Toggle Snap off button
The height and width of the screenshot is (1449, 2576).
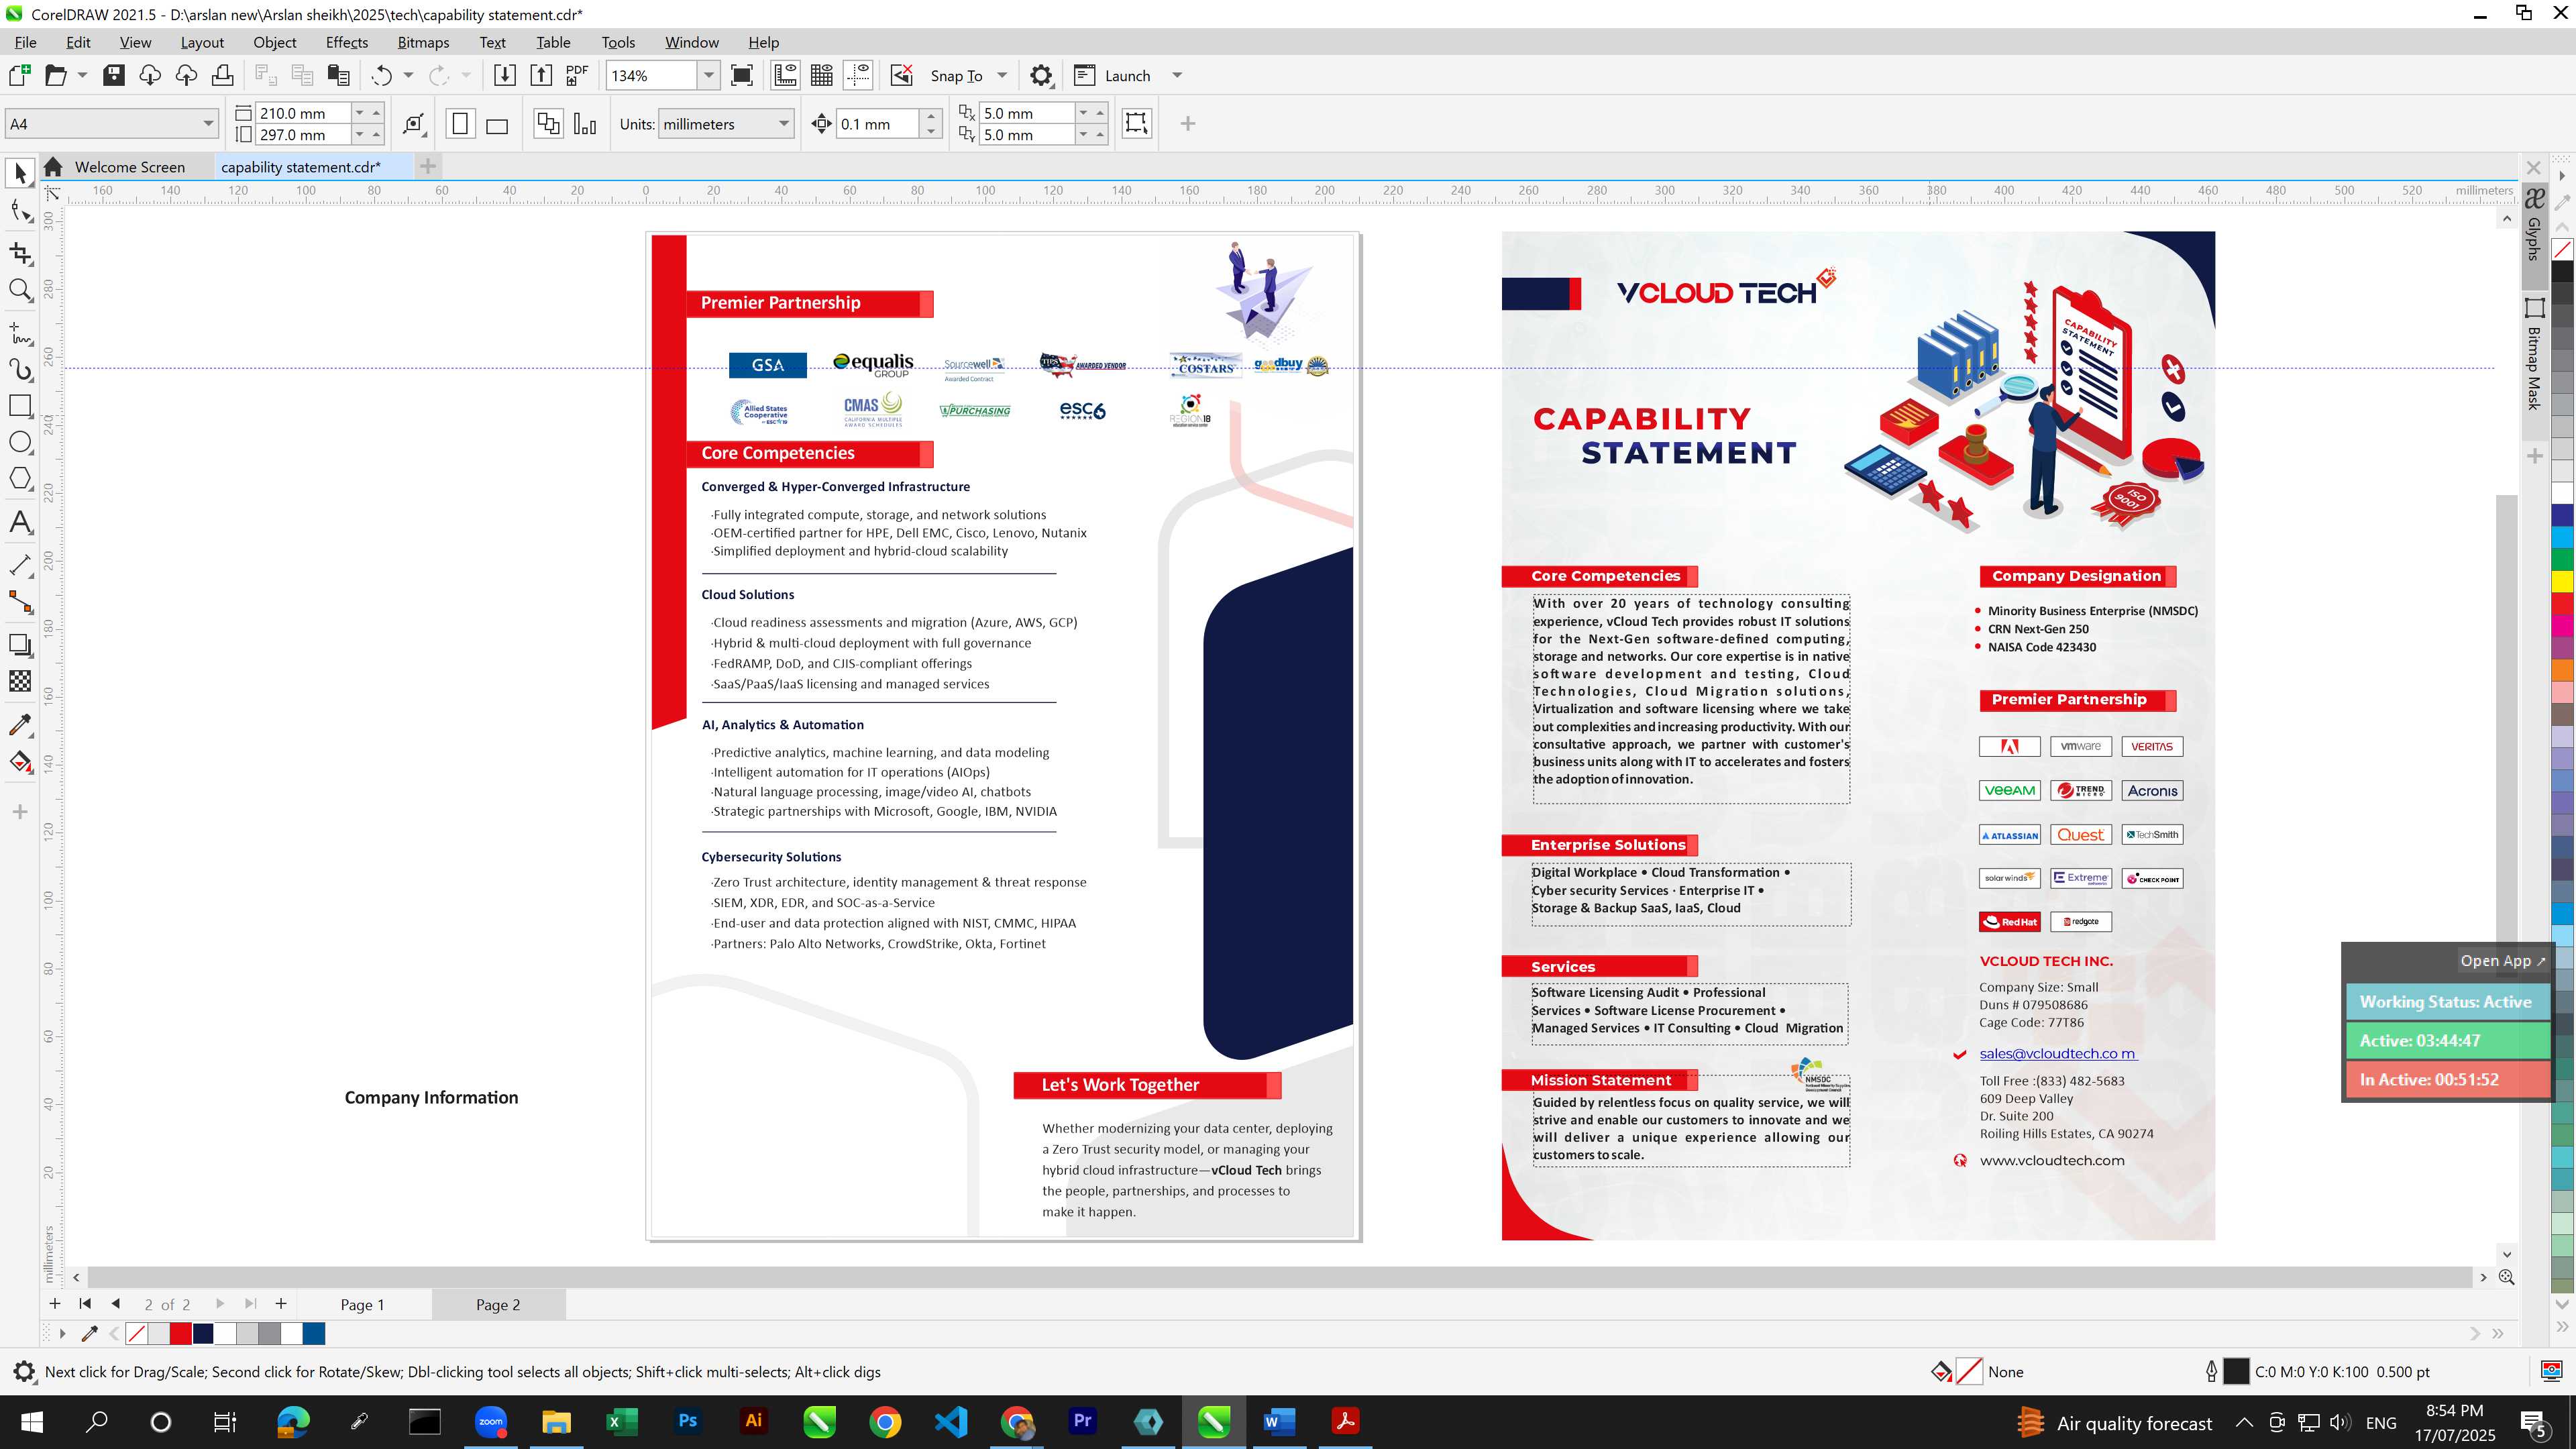point(902,75)
